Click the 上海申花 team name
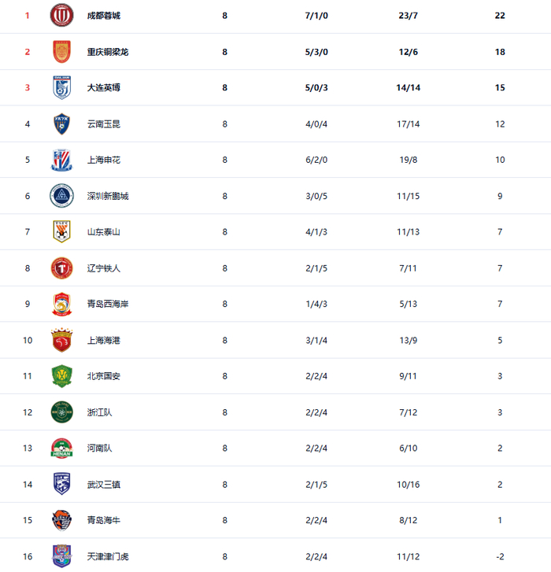 pos(104,160)
